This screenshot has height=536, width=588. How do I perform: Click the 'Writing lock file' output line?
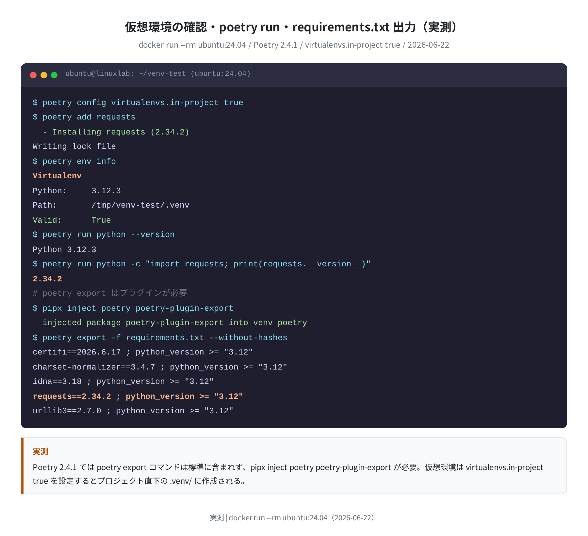pos(74,147)
